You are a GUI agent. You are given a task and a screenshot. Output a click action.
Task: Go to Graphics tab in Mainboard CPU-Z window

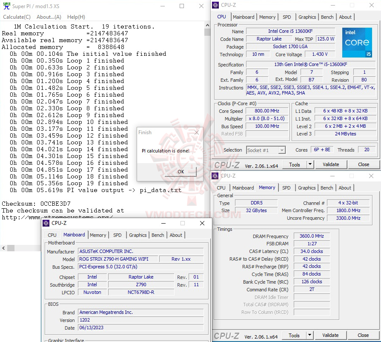tap(138, 235)
